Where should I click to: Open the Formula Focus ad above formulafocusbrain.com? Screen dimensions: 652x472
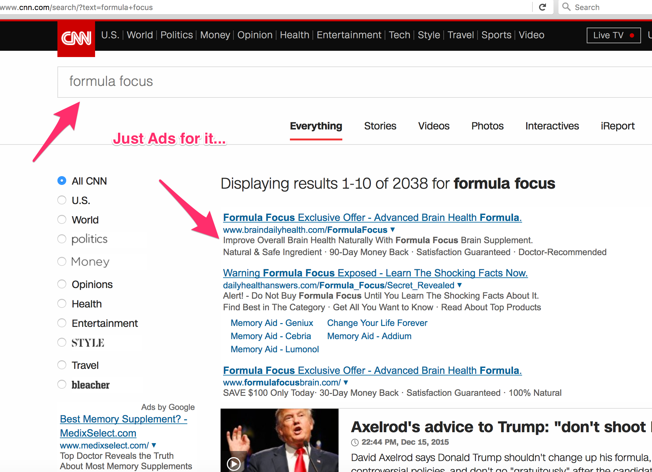372,370
